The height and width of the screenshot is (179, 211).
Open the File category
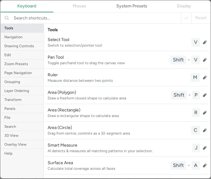tap(22, 118)
